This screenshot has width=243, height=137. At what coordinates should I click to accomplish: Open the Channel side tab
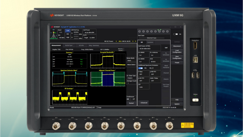(x=166, y=73)
